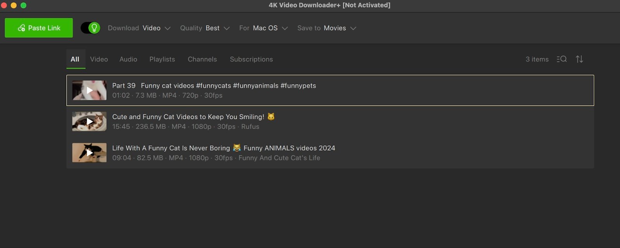Viewport: 620px width, 248px height.
Task: Select title 'Life With A Funny Cat Is Never Boring'
Action: point(224,148)
